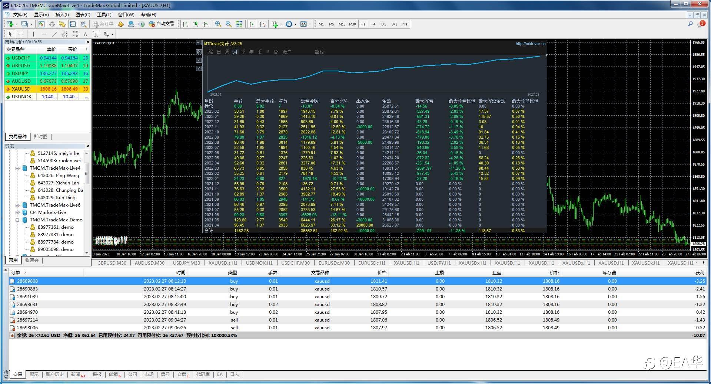Select XAUUSD row in Market Watch
This screenshot has height=384, width=711.
pos(21,89)
